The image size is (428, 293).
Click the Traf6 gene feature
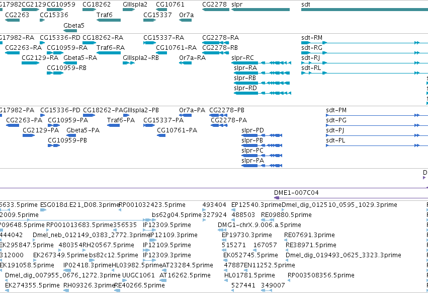pyautogui.click(x=109, y=20)
